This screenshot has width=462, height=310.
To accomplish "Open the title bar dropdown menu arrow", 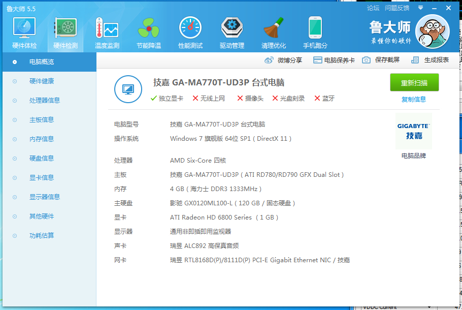I will coord(421,8).
